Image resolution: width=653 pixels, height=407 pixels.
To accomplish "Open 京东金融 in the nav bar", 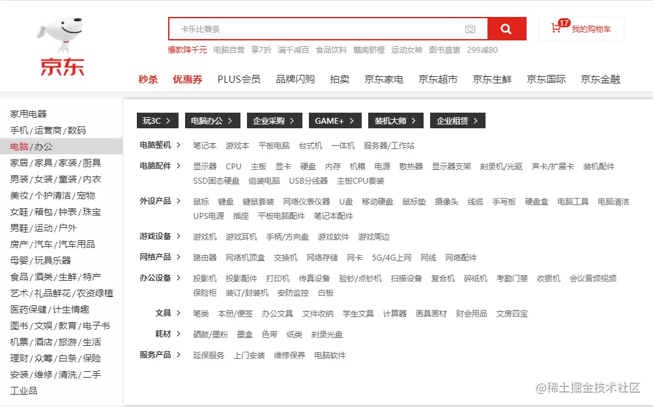I will click(x=600, y=79).
